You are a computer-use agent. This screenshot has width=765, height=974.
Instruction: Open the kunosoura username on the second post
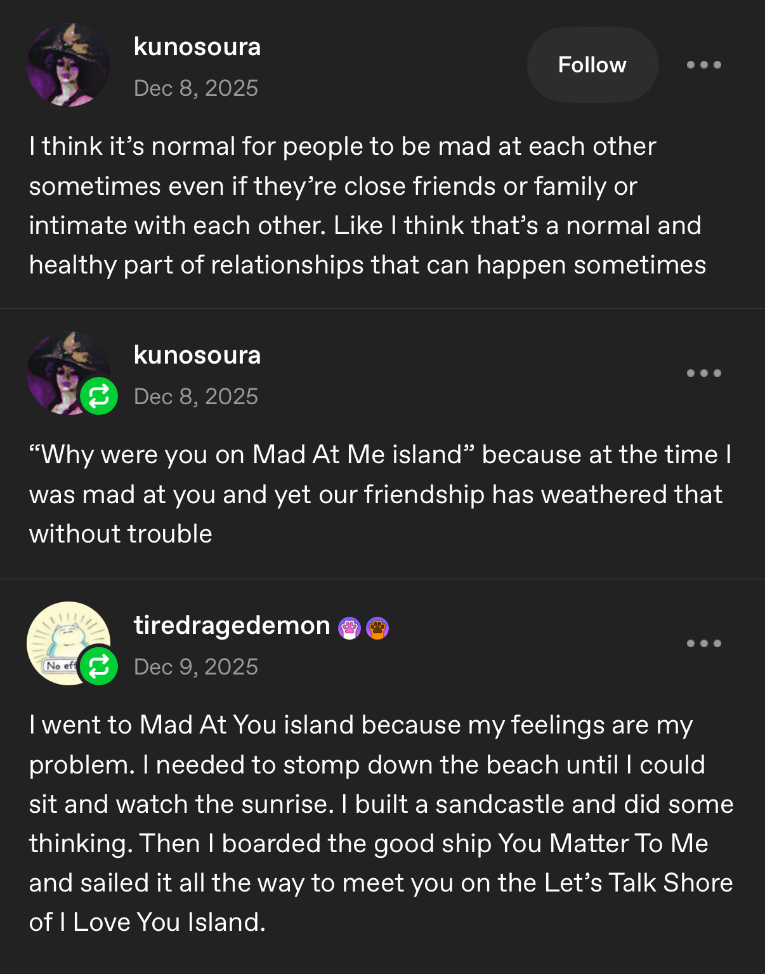tap(197, 355)
